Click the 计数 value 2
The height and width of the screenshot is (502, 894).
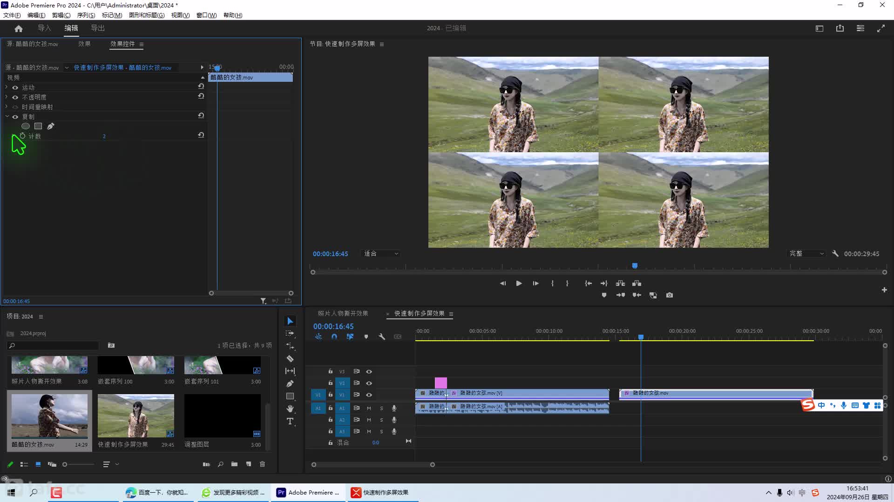coord(104,136)
